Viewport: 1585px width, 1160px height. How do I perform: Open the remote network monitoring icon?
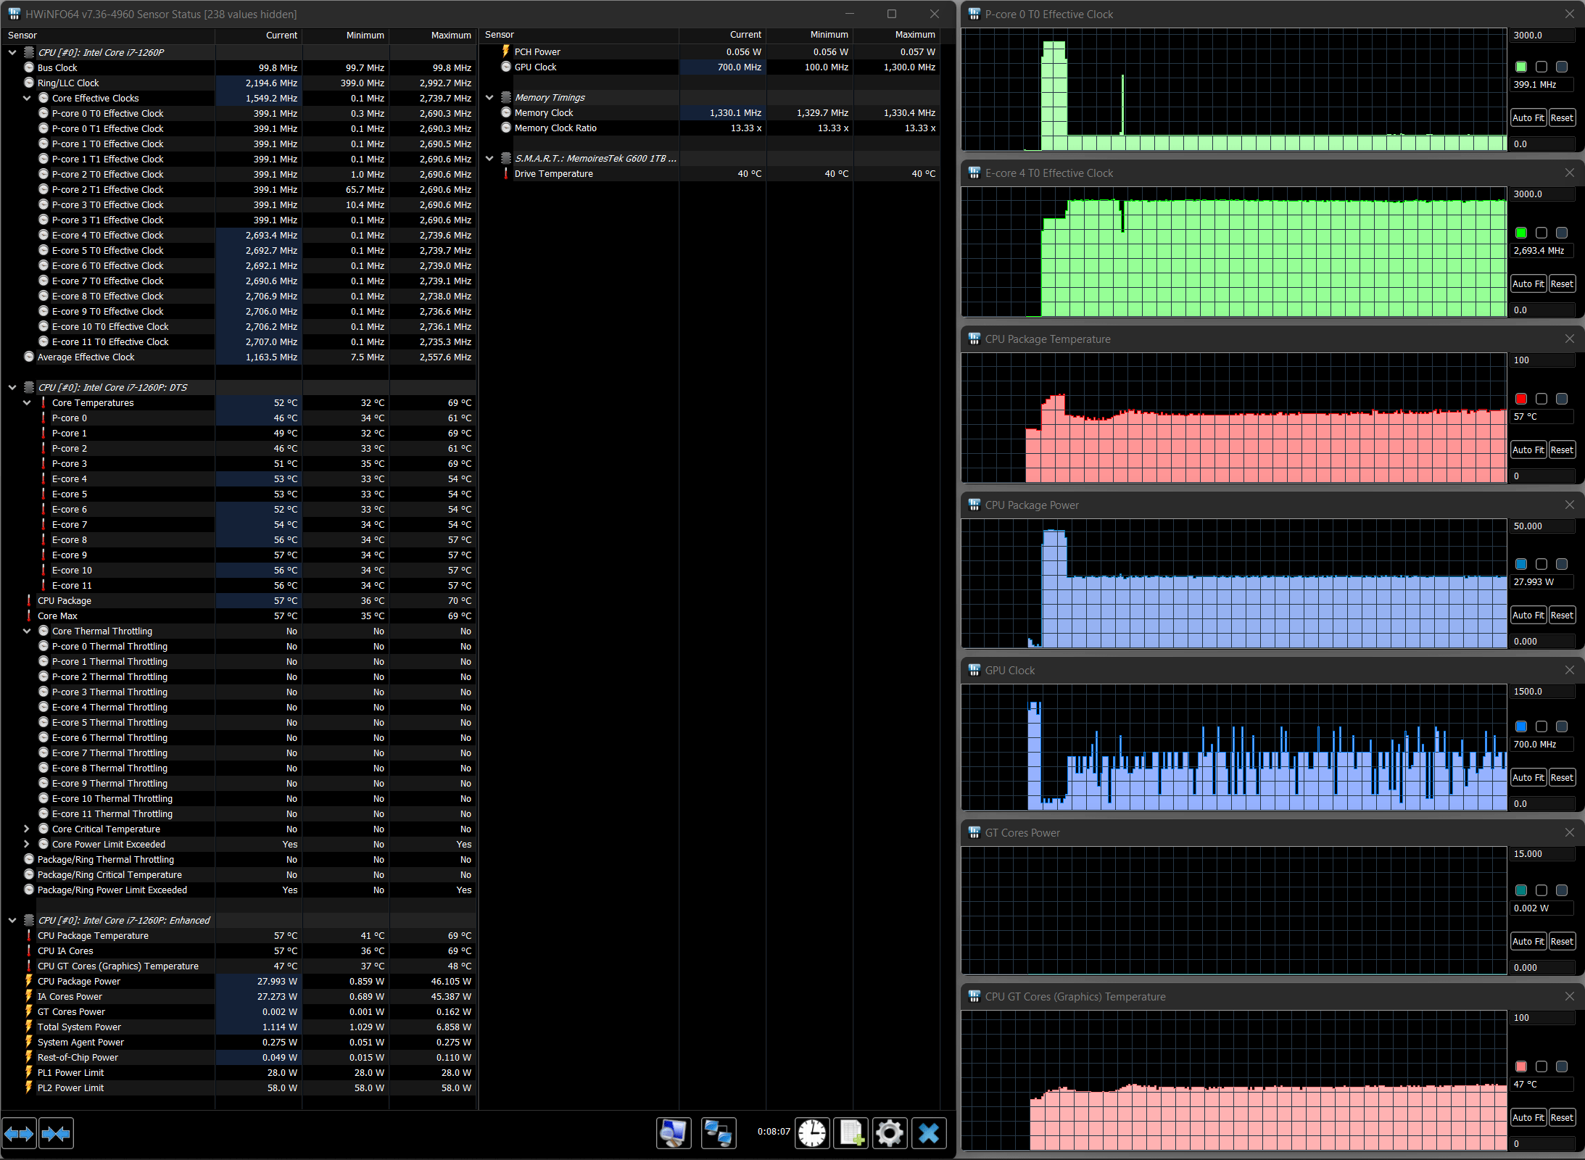[718, 1132]
